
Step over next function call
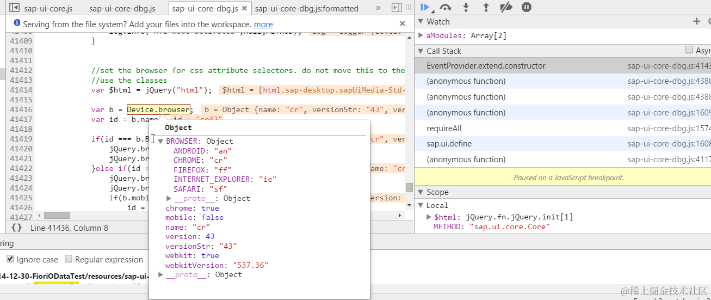click(446, 7)
